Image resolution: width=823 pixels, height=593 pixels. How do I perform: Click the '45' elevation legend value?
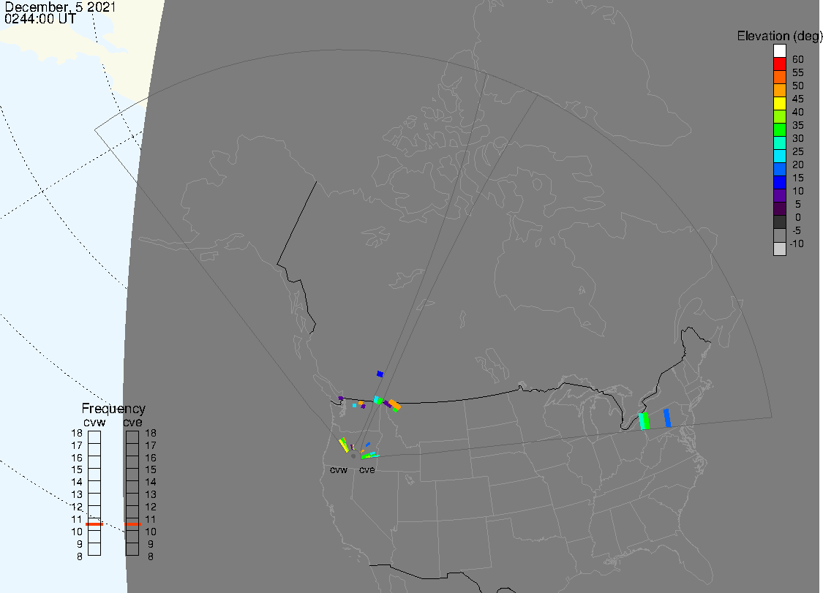798,99
